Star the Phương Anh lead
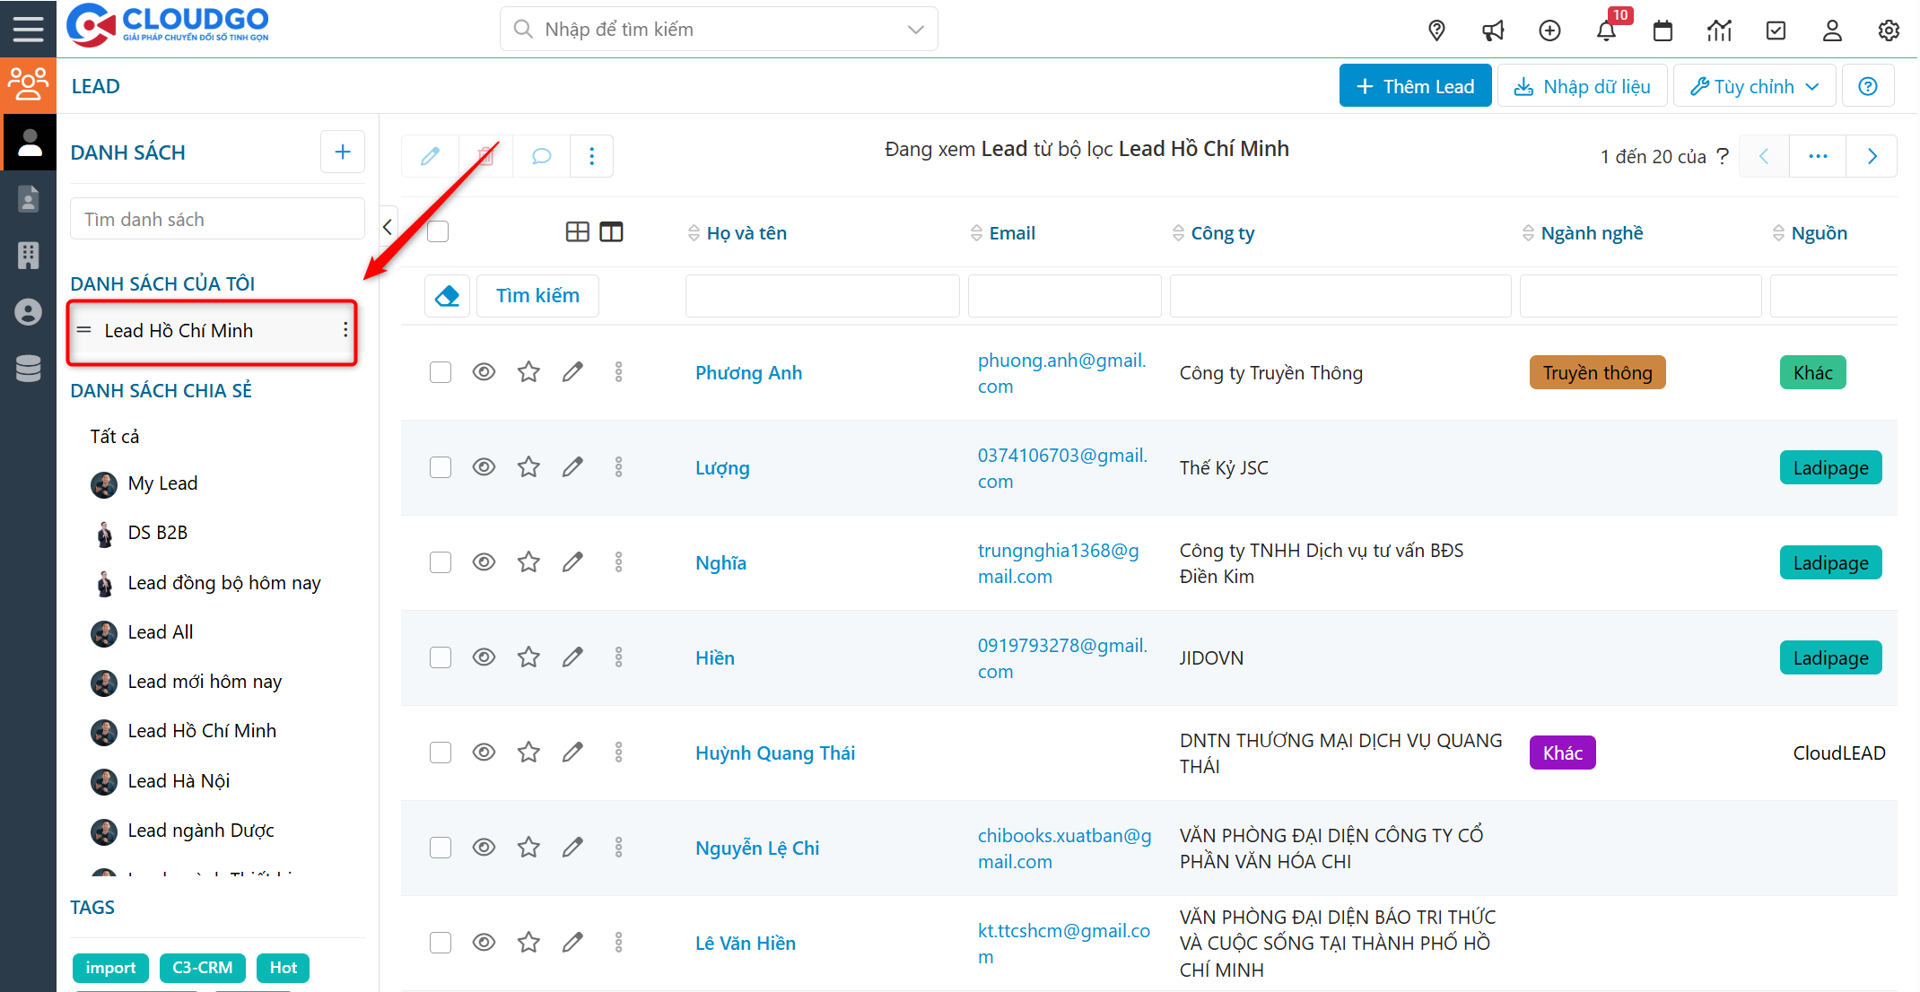The width and height of the screenshot is (1920, 992). point(528,371)
